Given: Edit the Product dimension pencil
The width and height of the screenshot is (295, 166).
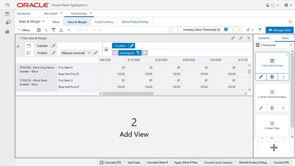Looking at the screenshot, I should coord(53,53).
